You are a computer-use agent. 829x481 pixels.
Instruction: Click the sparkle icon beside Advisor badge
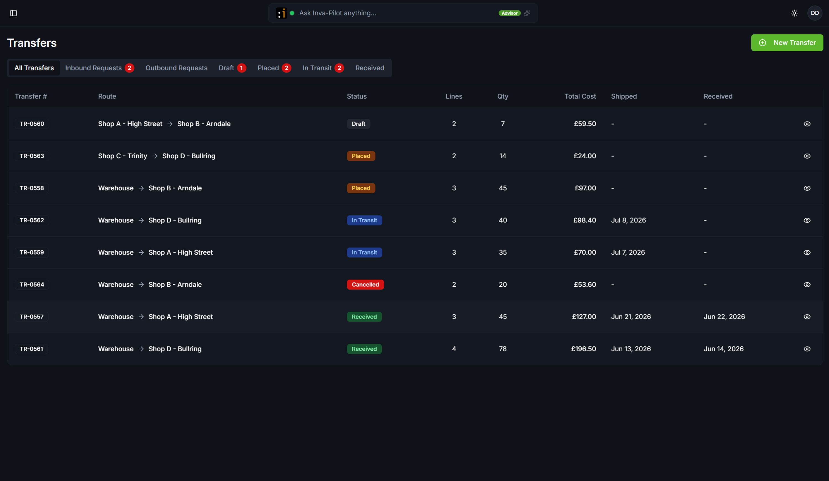(527, 13)
